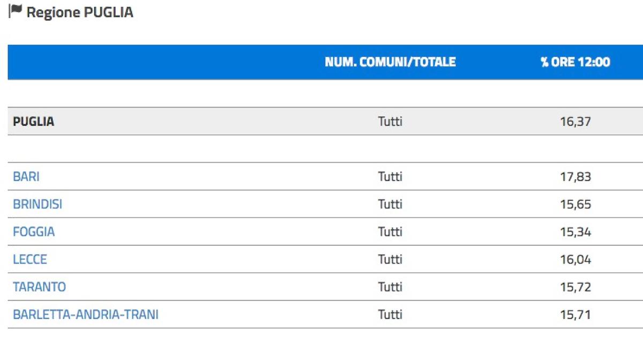The height and width of the screenshot is (337, 643).
Task: Open the BARLETTA-ANDRIA-TRANI province link
Action: coord(85,315)
